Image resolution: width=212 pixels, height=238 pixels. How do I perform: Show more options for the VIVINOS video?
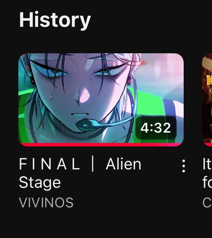[x=184, y=166]
